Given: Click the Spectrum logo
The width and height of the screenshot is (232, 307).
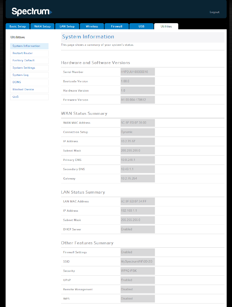Looking at the screenshot, I should (32, 12).
